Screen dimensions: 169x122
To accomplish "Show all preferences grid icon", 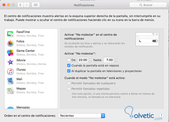I will (x=36, y=5).
